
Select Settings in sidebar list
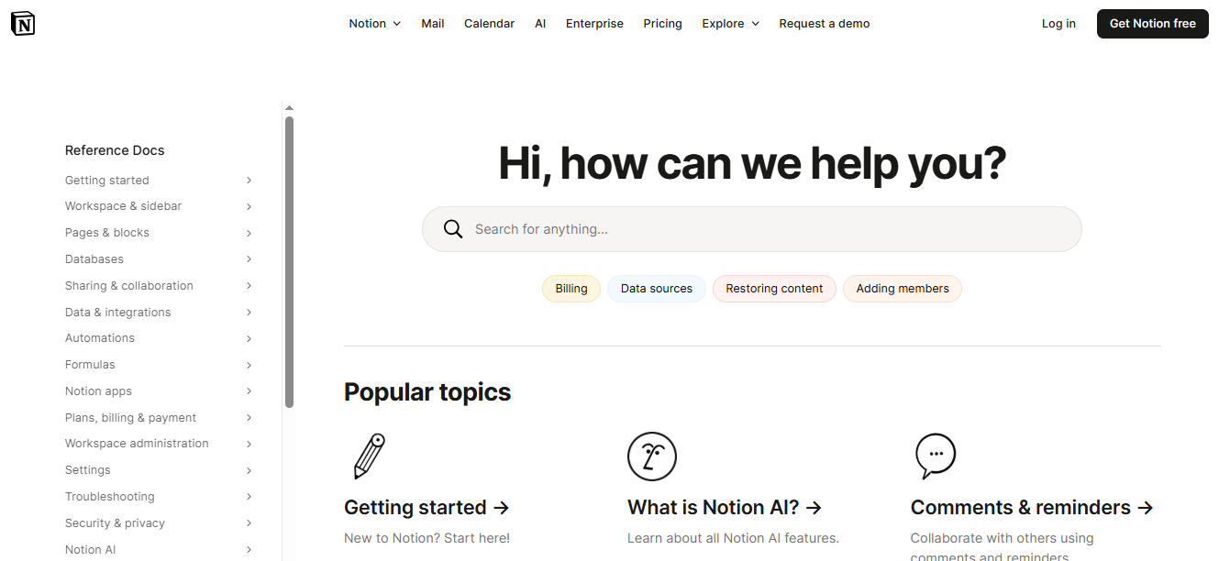tap(88, 470)
